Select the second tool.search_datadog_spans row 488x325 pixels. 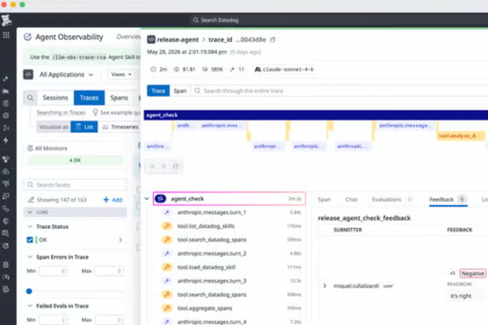pyautogui.click(x=229, y=294)
